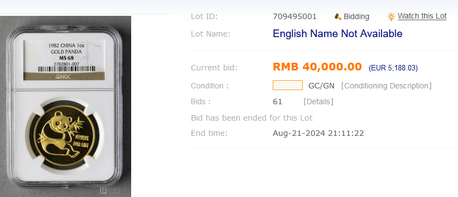Click the end time Aug-21-2024 21:11:22
Viewport: 458px width, 197px height.
click(x=318, y=133)
